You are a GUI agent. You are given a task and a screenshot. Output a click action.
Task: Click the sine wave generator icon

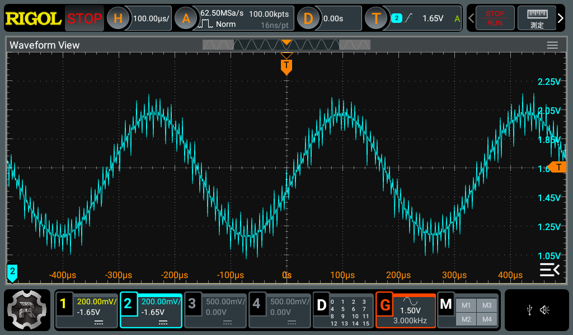pos(410,301)
